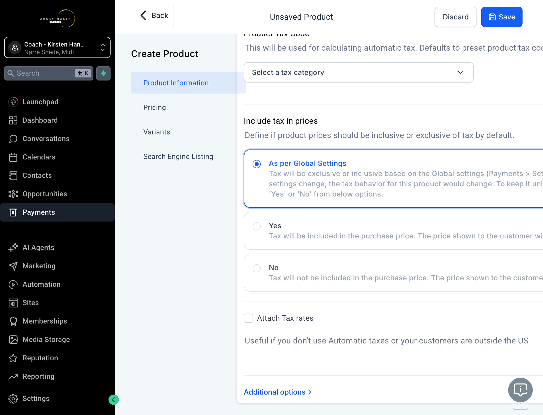
Task: Open the Automation play icon
Action: pos(13,284)
